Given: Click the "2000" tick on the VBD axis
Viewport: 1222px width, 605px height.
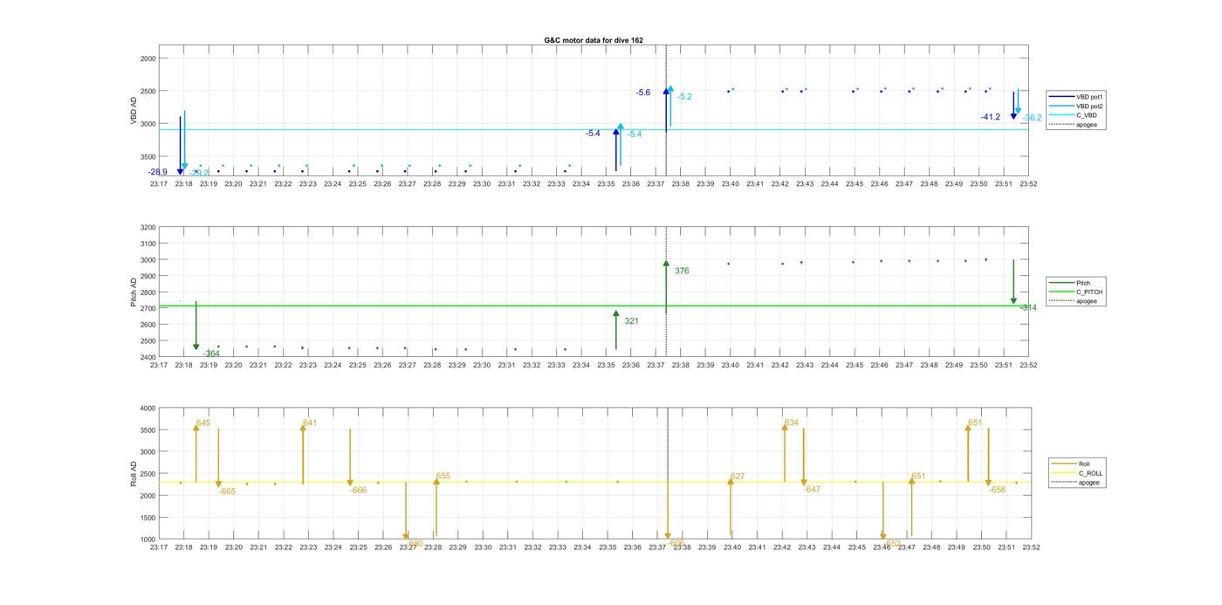Looking at the screenshot, I should coord(147,58).
